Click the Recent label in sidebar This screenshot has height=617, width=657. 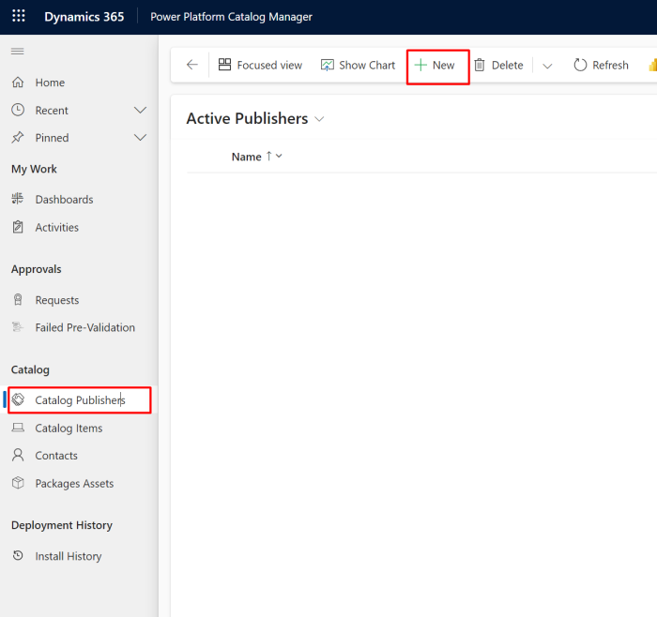[x=52, y=111]
